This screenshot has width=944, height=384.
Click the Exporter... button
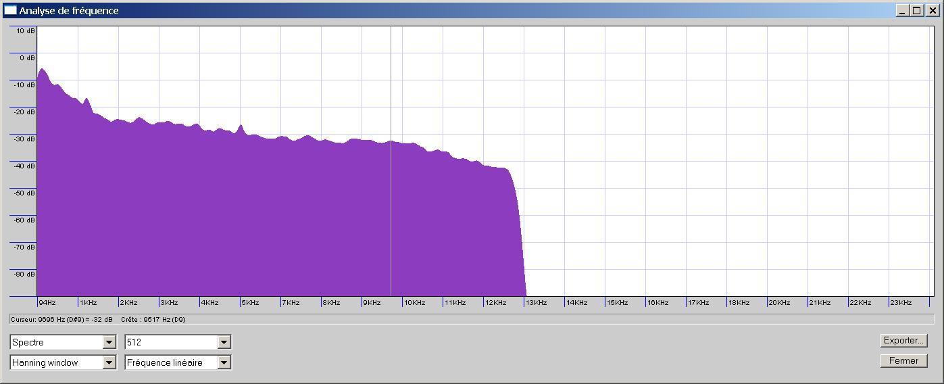[x=903, y=341]
